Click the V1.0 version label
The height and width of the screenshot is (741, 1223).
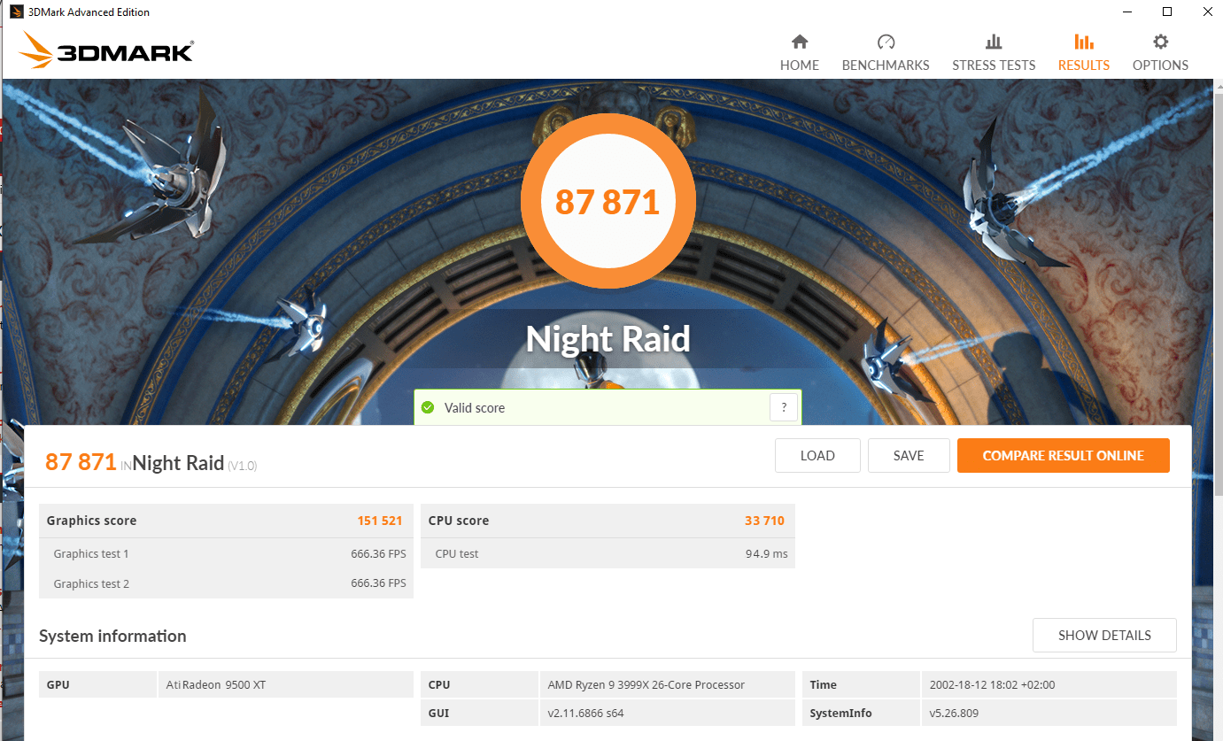click(x=243, y=466)
